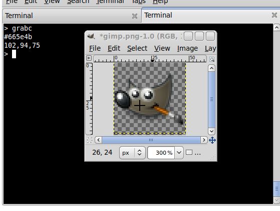Click the navigate image cross-arrows icon
This screenshot has width=280, height=211.
pos(212,140)
